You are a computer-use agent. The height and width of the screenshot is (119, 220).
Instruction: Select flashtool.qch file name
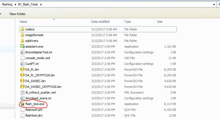click(x=34, y=110)
